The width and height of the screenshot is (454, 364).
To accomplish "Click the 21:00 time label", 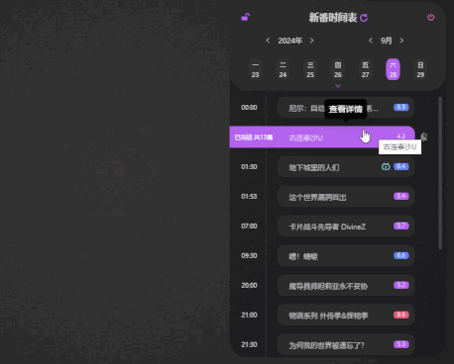I will pos(249,316).
